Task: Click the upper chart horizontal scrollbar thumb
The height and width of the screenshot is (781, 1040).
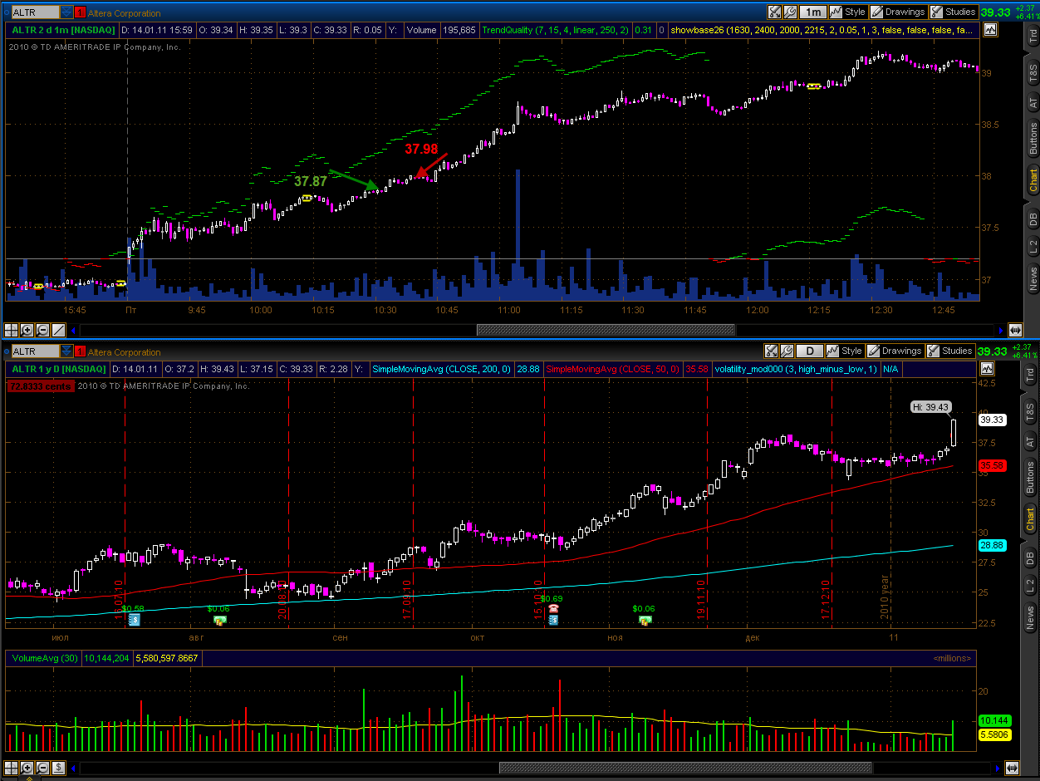Action: point(606,330)
